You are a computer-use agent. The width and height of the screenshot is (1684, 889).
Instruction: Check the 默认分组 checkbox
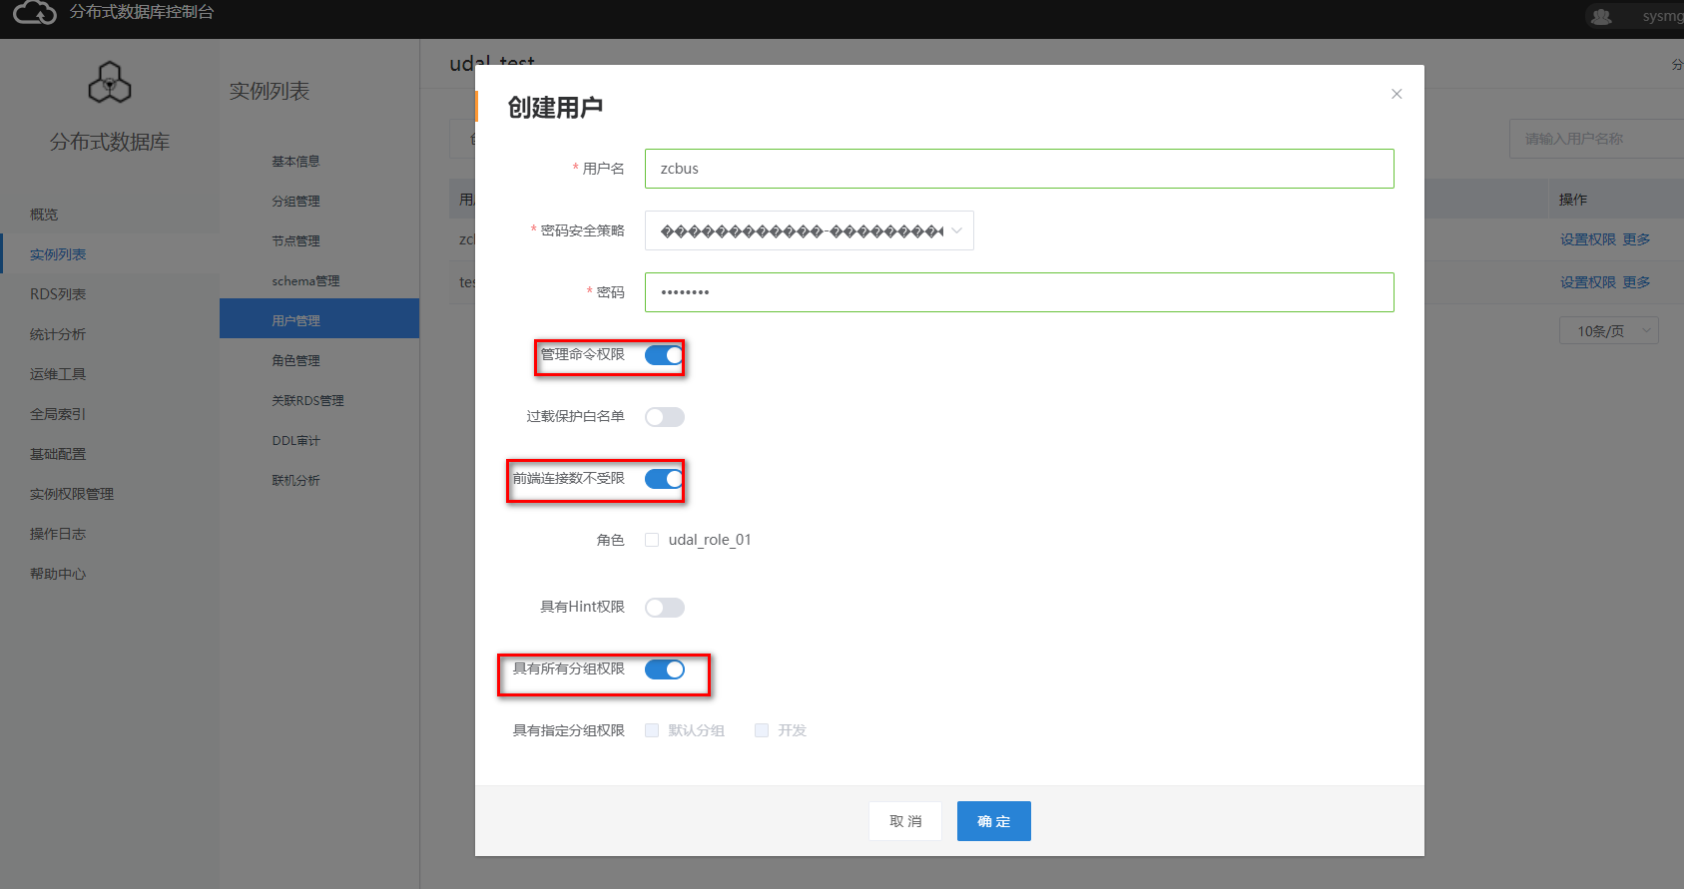click(x=652, y=730)
